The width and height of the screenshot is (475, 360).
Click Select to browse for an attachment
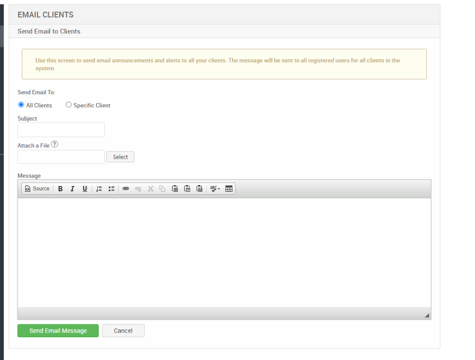tap(120, 156)
